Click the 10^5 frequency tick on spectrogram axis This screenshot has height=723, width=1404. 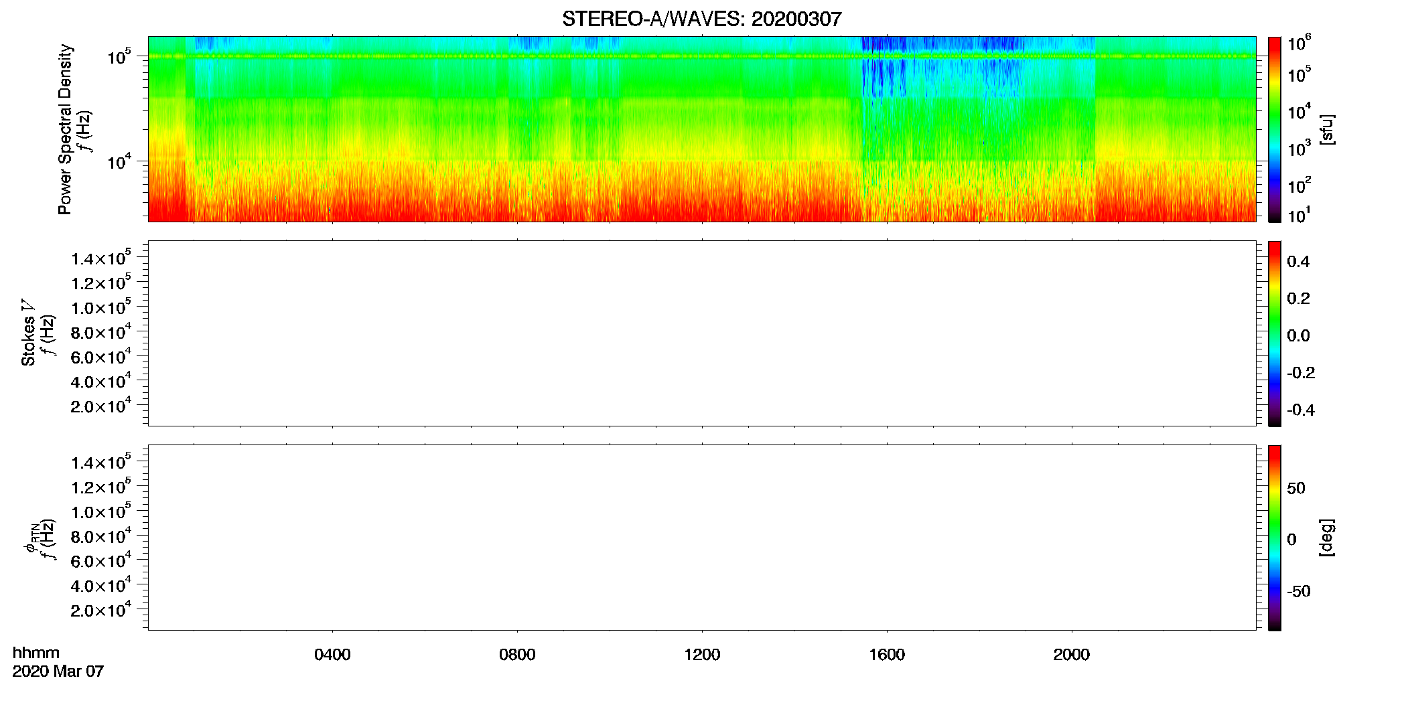(x=119, y=57)
